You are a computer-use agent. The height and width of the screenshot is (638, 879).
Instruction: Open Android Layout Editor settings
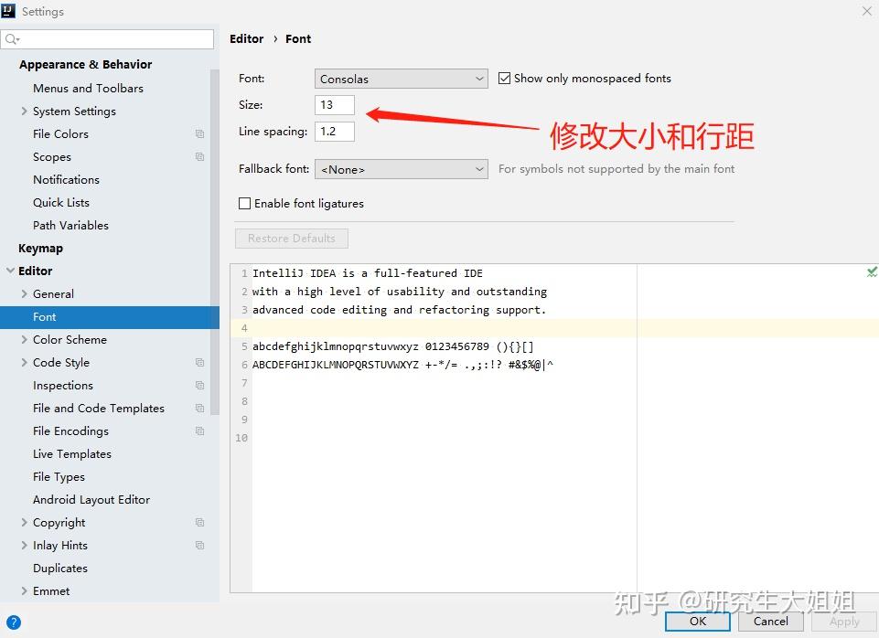pos(91,500)
